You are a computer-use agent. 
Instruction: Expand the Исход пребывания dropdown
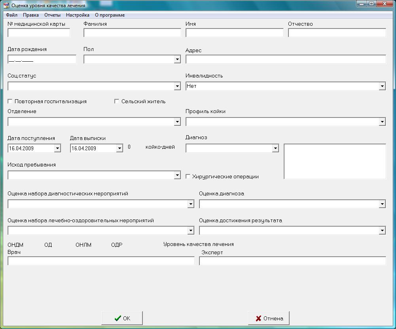[177, 175]
